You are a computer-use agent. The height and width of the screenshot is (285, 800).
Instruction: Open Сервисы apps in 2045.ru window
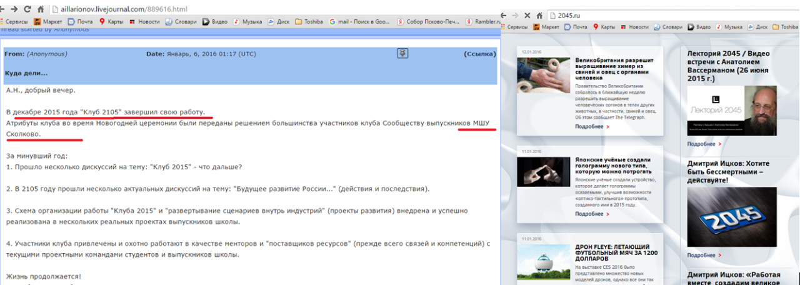514,27
